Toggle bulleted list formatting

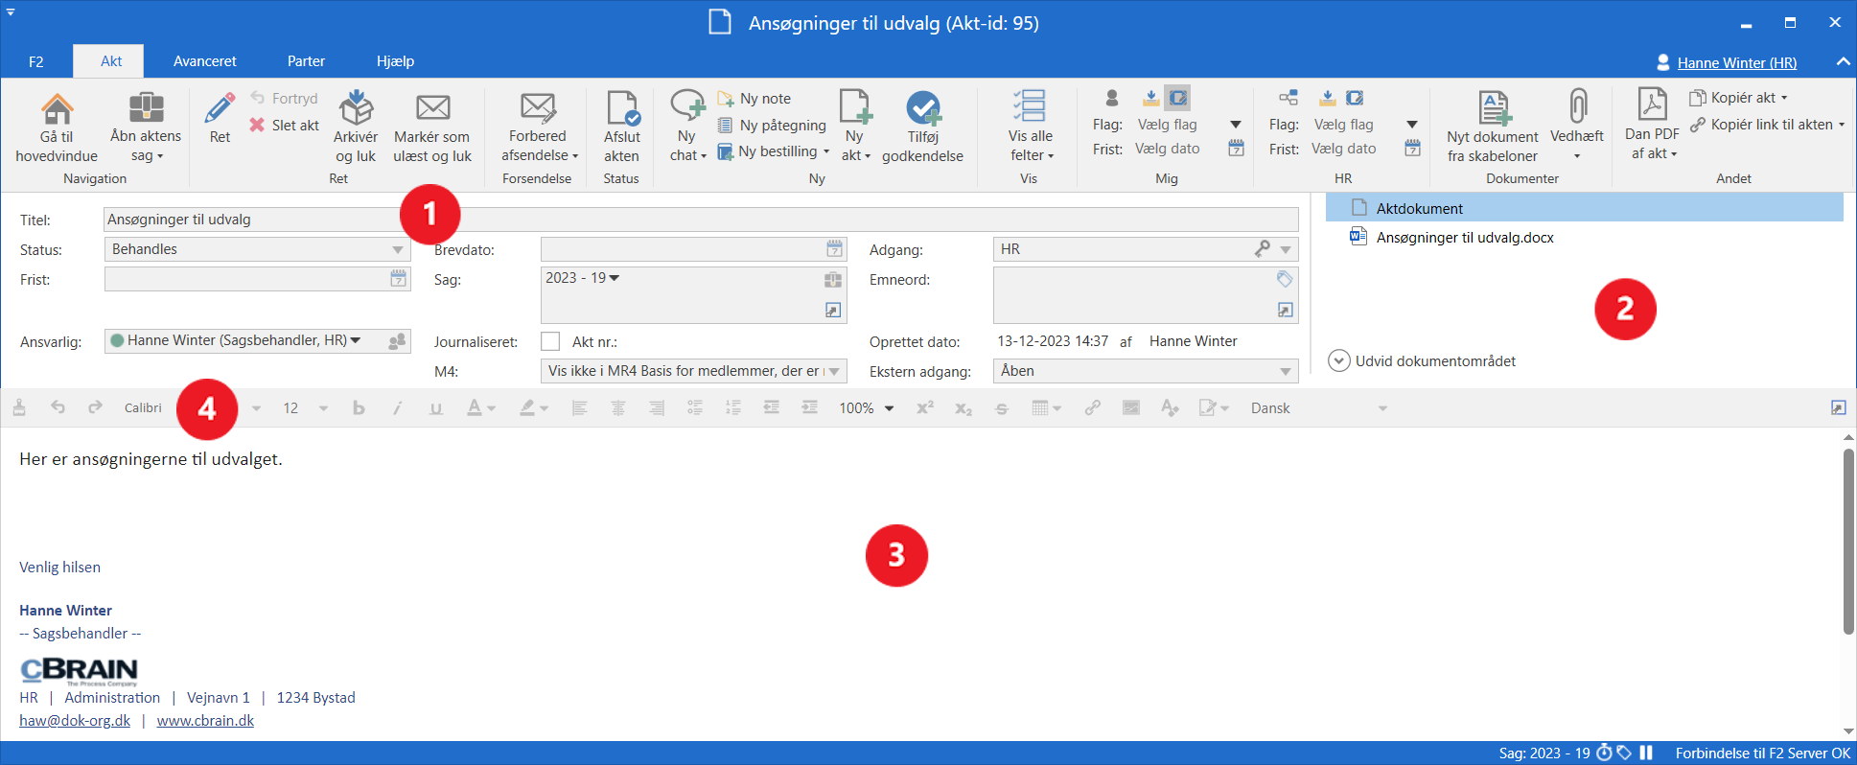[x=695, y=408]
